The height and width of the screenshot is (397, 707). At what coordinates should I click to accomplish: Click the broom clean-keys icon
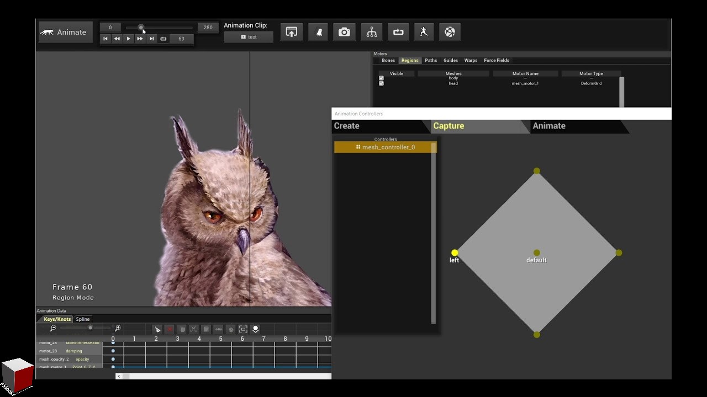click(157, 329)
